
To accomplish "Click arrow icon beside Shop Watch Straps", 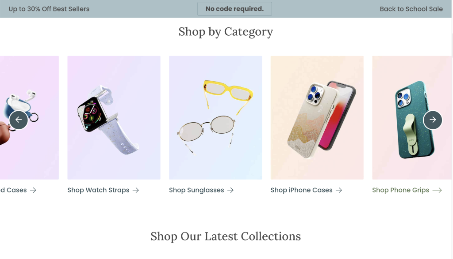I will [136, 190].
